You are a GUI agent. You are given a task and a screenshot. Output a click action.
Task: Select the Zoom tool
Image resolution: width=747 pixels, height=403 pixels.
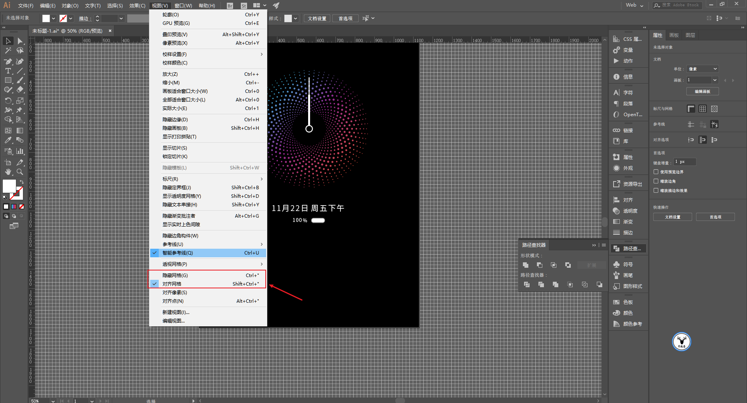pyautogui.click(x=20, y=171)
